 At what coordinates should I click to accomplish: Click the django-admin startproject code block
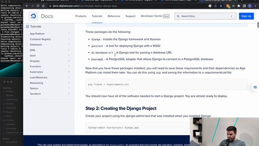(x=138, y=128)
